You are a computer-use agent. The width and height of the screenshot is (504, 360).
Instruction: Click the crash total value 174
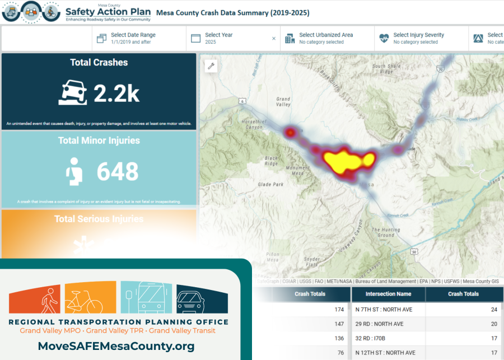tap(339, 310)
